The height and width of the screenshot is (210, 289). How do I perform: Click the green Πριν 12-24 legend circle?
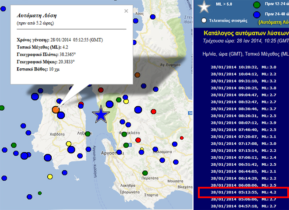coord(257,6)
